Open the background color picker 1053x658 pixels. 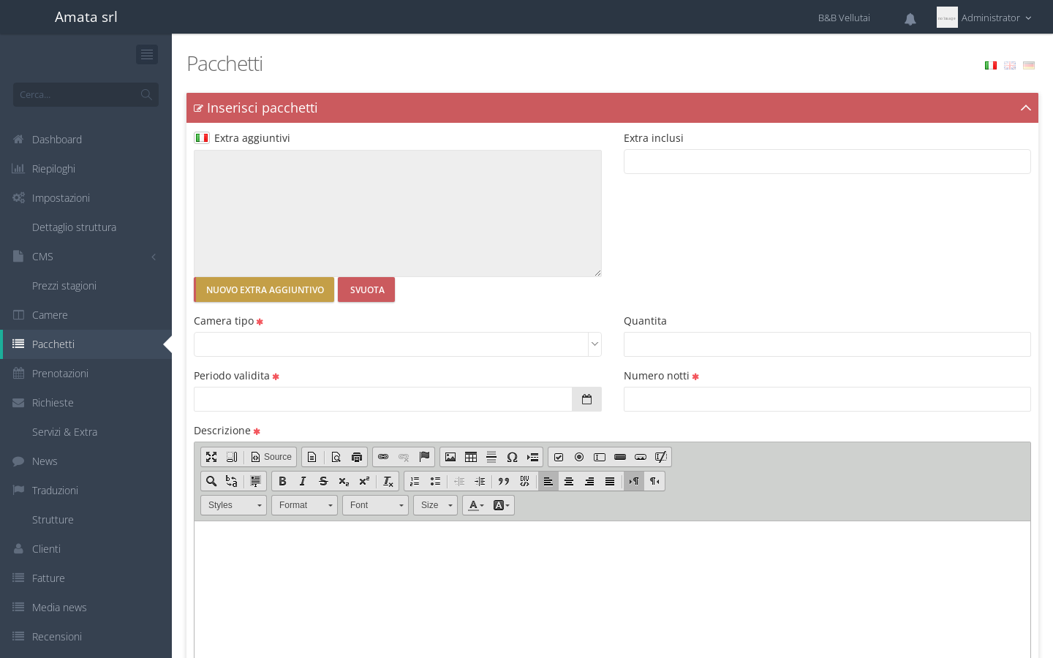pos(502,505)
